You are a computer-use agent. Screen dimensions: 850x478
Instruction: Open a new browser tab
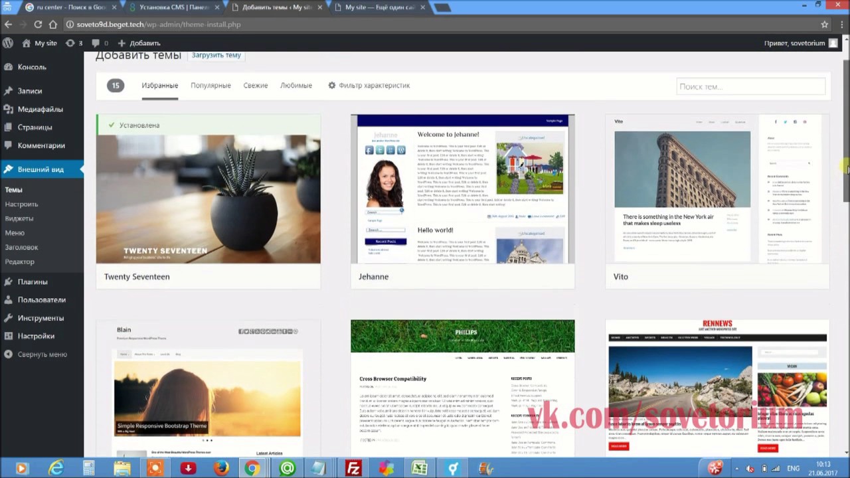point(442,8)
